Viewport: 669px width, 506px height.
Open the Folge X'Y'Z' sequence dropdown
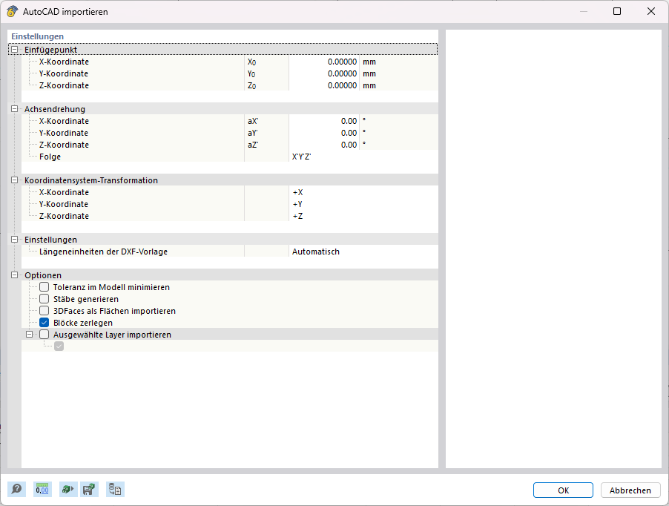click(x=363, y=157)
